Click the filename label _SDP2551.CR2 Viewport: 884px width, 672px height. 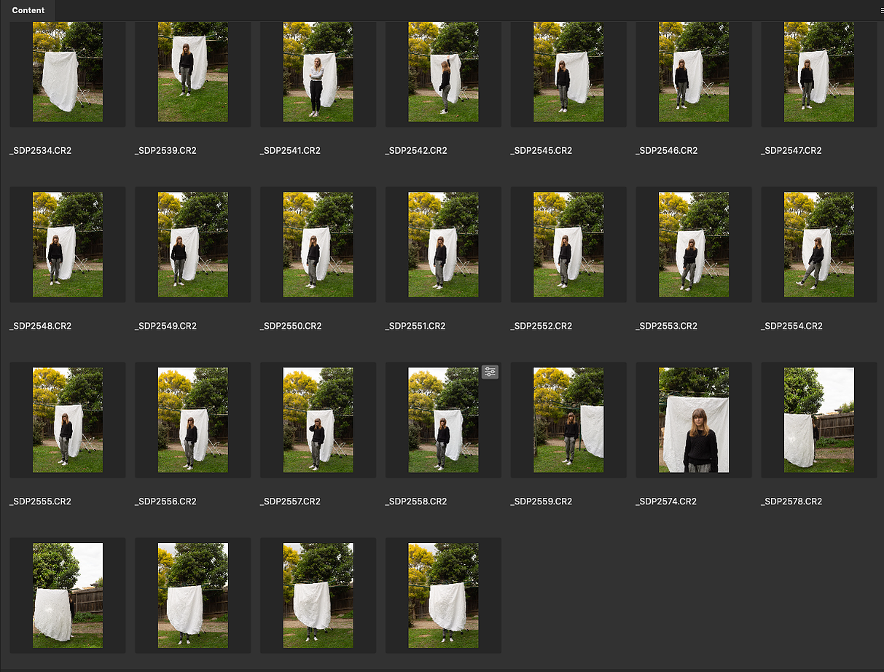pos(415,326)
